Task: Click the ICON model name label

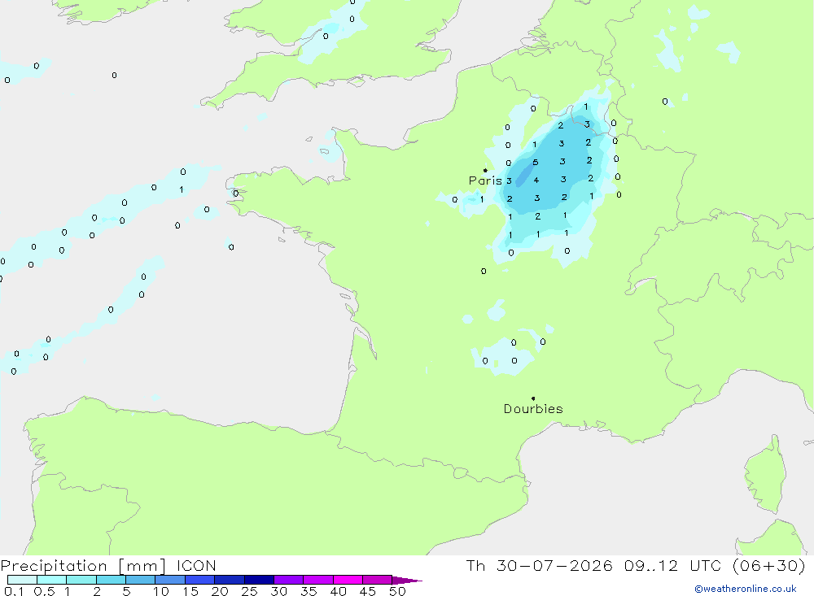Action: tap(196, 565)
